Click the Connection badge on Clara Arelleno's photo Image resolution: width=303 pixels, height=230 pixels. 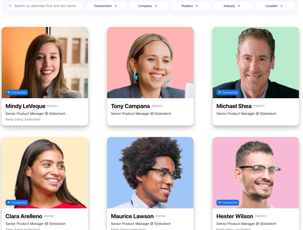point(17,203)
